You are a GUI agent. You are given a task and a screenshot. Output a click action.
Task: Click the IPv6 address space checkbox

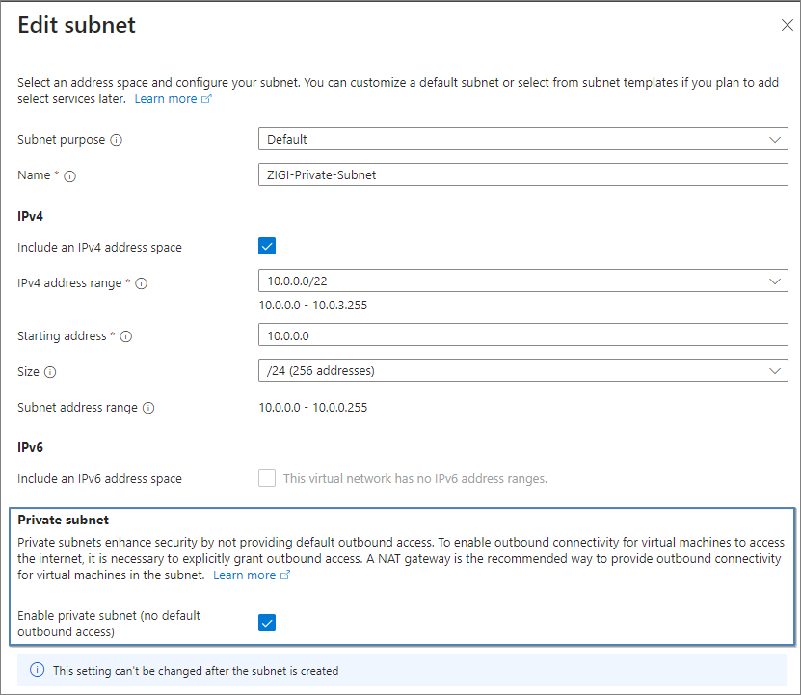(x=267, y=478)
